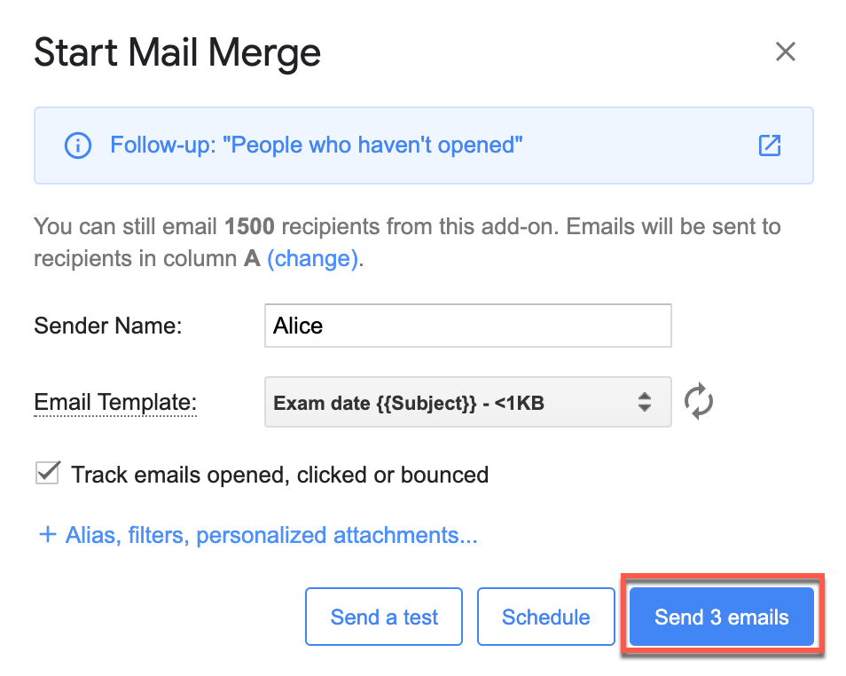Viewport: 846px width, 676px height.
Task: Click the plus icon beside Alias
Action: (x=47, y=536)
